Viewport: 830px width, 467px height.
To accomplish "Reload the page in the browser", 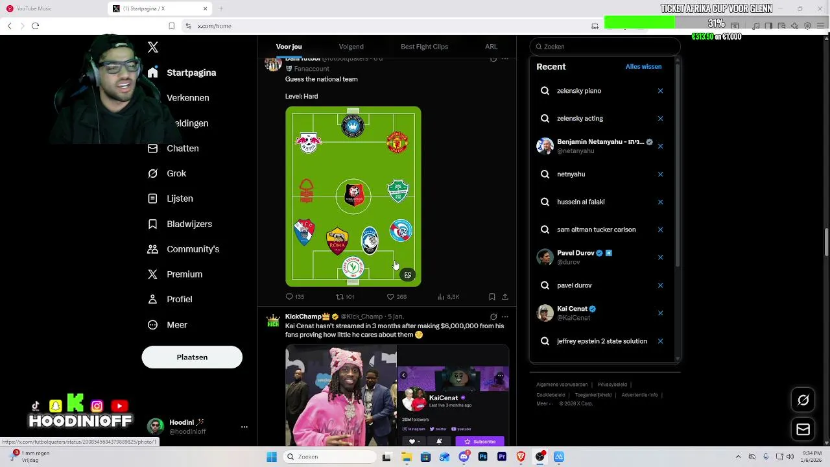I will tap(35, 26).
